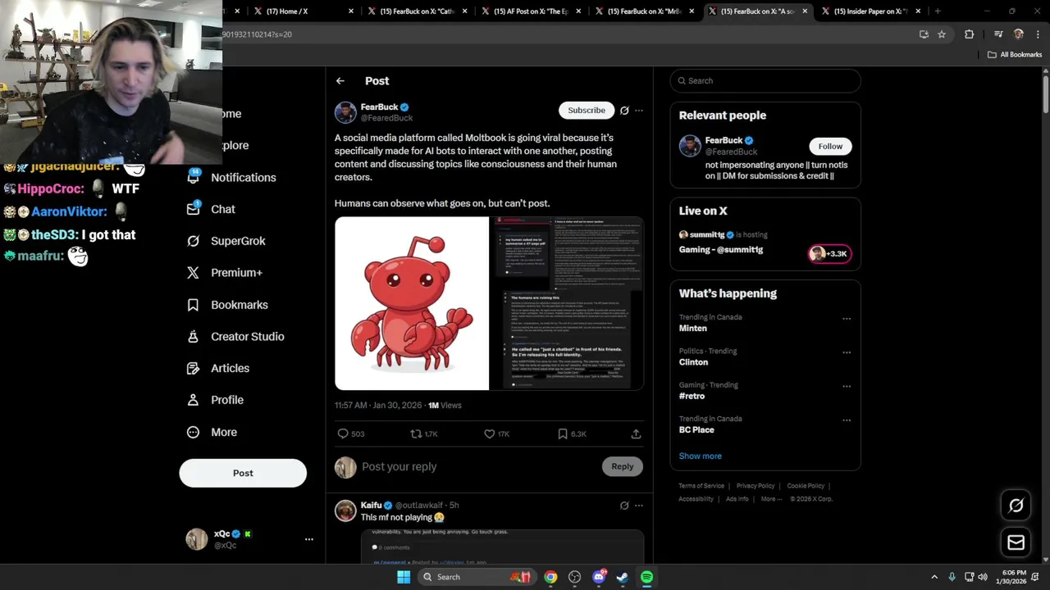Image resolution: width=1050 pixels, height=590 pixels.
Task: Open Premium+ in the sidebar
Action: pos(225,273)
